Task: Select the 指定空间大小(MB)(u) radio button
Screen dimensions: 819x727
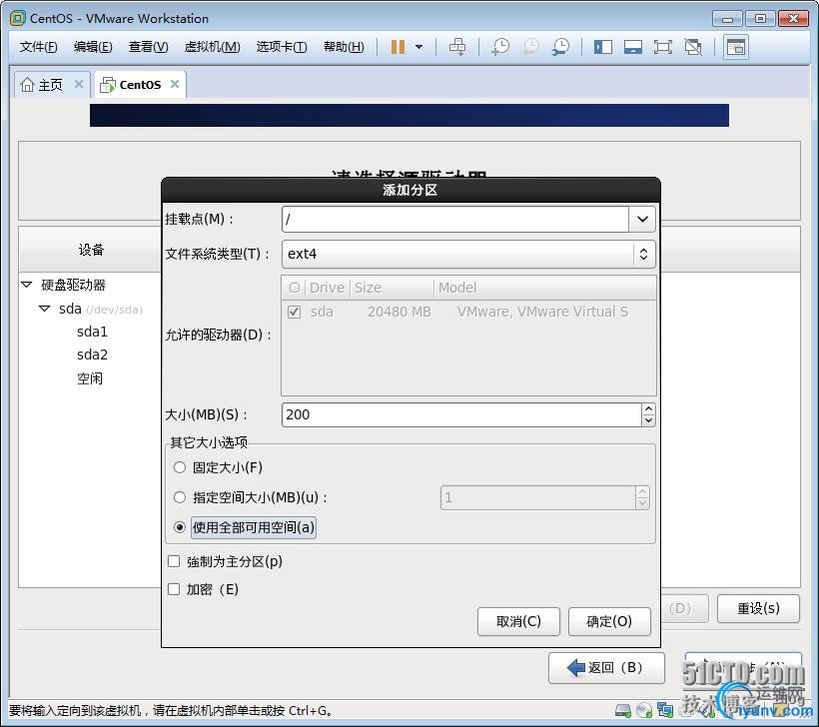Action: [180, 497]
